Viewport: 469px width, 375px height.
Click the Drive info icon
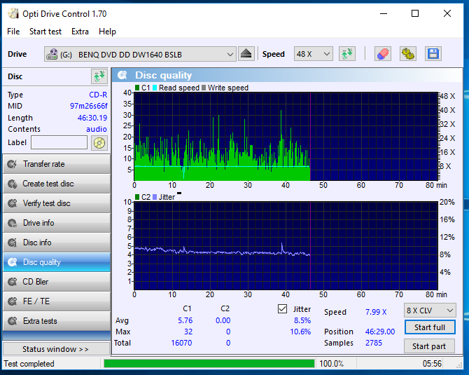coord(13,223)
